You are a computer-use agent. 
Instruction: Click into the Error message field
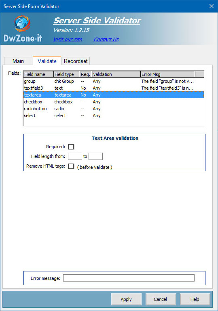click(x=129, y=278)
